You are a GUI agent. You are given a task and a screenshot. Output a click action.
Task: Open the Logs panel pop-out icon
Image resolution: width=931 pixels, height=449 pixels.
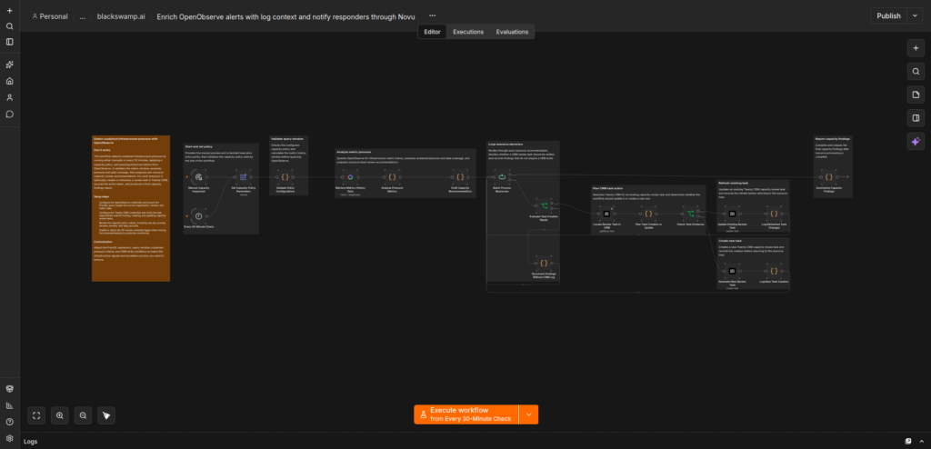click(x=908, y=442)
